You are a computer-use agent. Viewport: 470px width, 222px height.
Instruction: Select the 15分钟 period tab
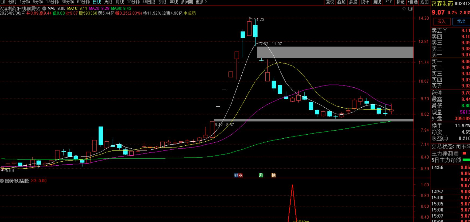pos(52,2)
